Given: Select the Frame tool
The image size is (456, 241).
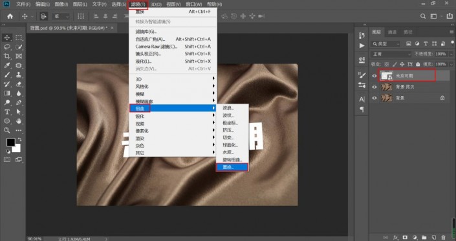Looking at the screenshot, I should click(x=19, y=56).
